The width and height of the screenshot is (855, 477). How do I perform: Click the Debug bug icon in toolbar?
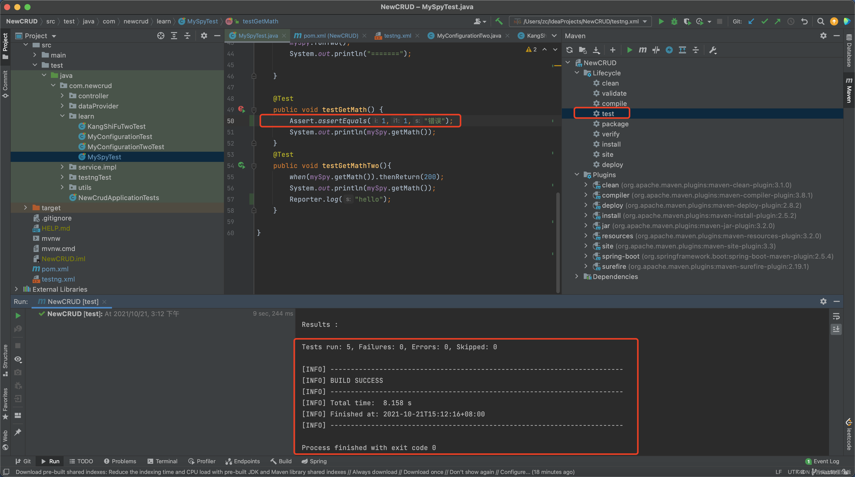[x=674, y=21]
